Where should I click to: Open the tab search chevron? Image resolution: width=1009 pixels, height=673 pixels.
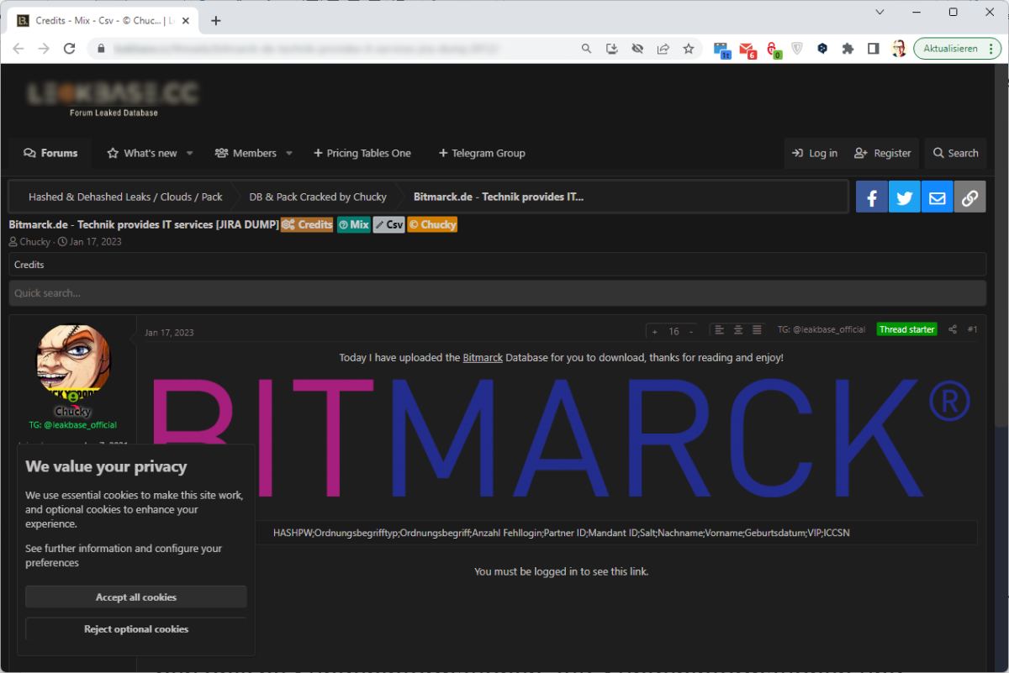coord(880,12)
